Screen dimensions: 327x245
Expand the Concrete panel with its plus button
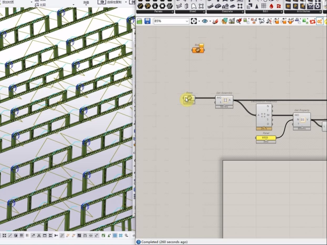(243, 12)
